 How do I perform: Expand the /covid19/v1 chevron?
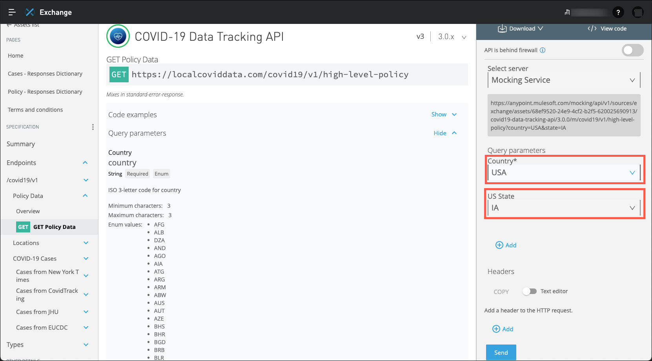[86, 180]
